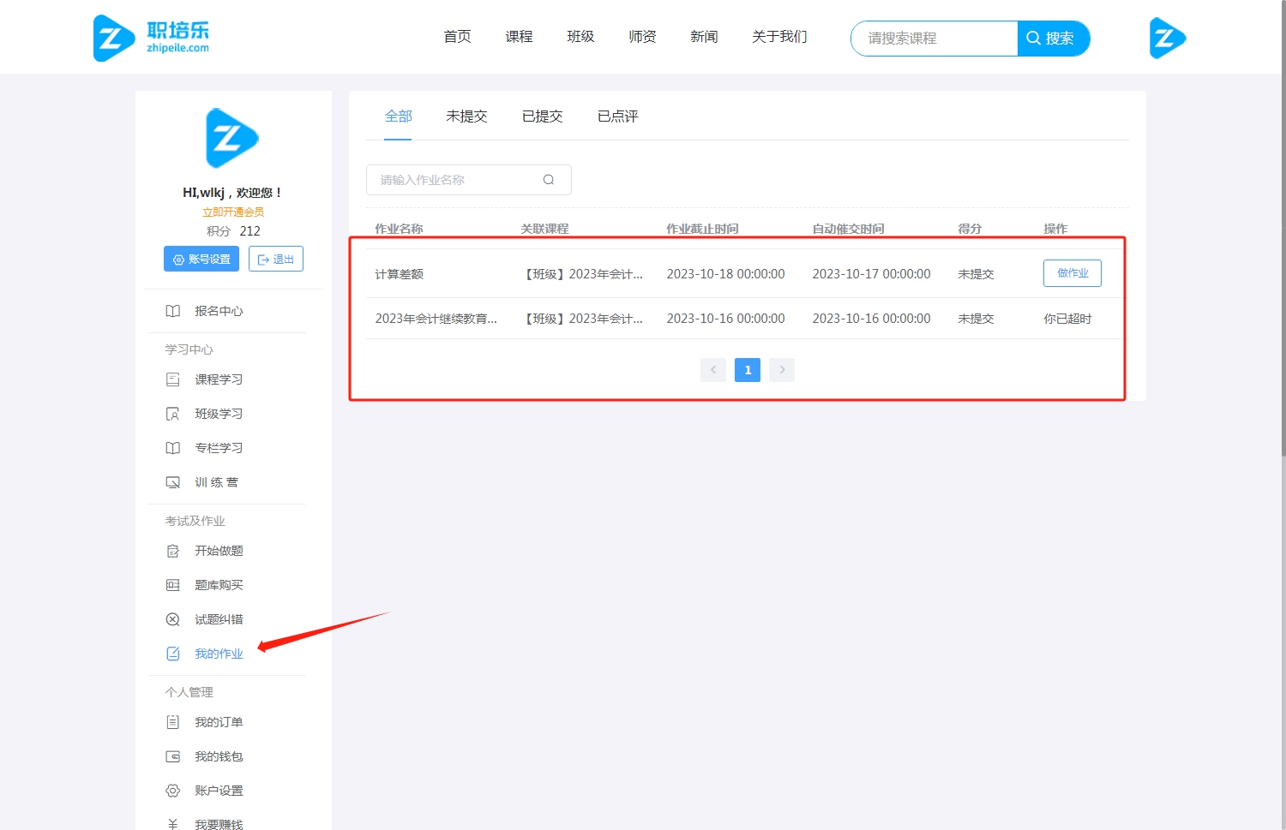Image resolution: width=1286 pixels, height=830 pixels.
Task: Click the 专栏学习 icon in sidebar
Action: (173, 448)
